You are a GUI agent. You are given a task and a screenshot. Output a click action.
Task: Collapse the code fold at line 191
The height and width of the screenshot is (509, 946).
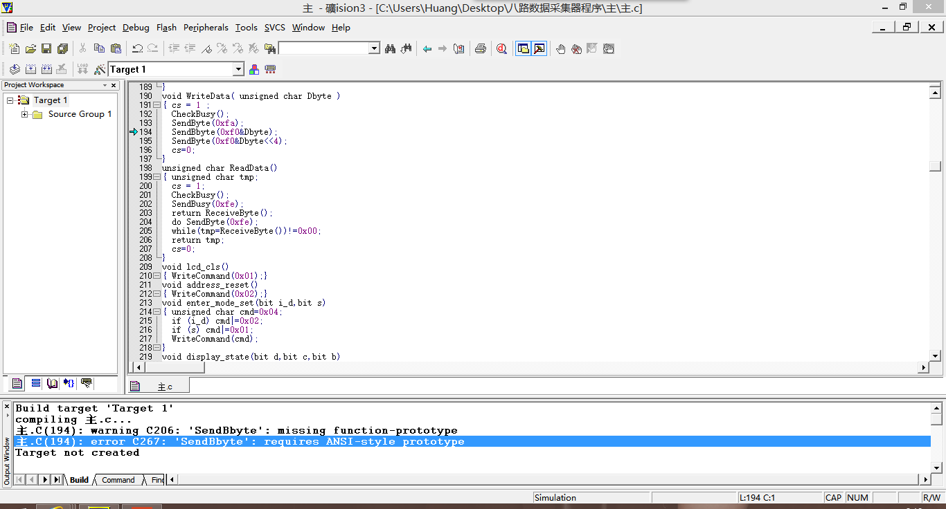(x=157, y=105)
